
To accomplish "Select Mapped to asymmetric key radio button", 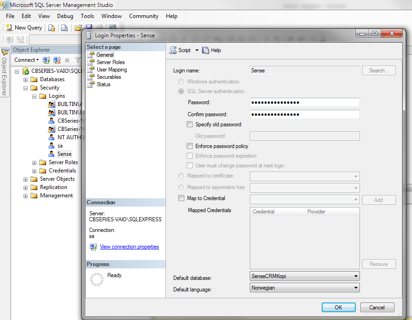I will point(181,187).
